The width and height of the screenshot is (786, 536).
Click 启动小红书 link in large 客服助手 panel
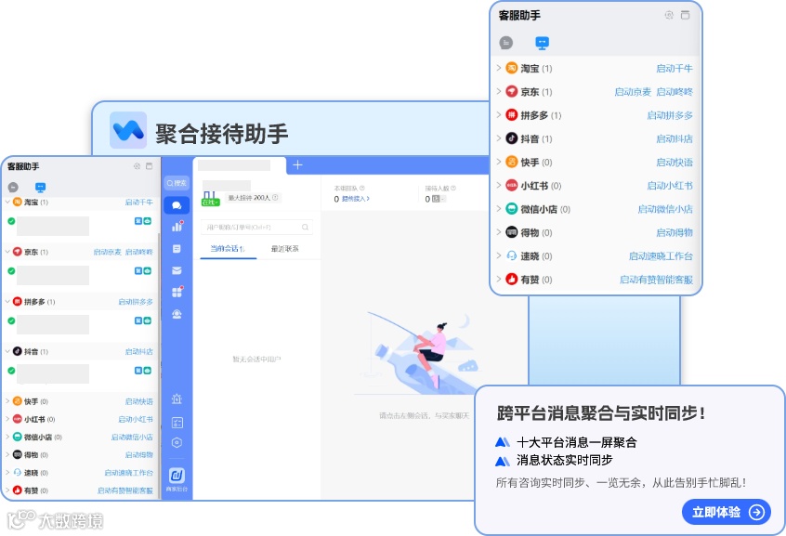tap(670, 186)
